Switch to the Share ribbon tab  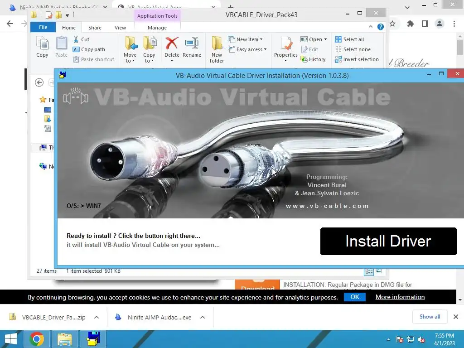point(95,28)
